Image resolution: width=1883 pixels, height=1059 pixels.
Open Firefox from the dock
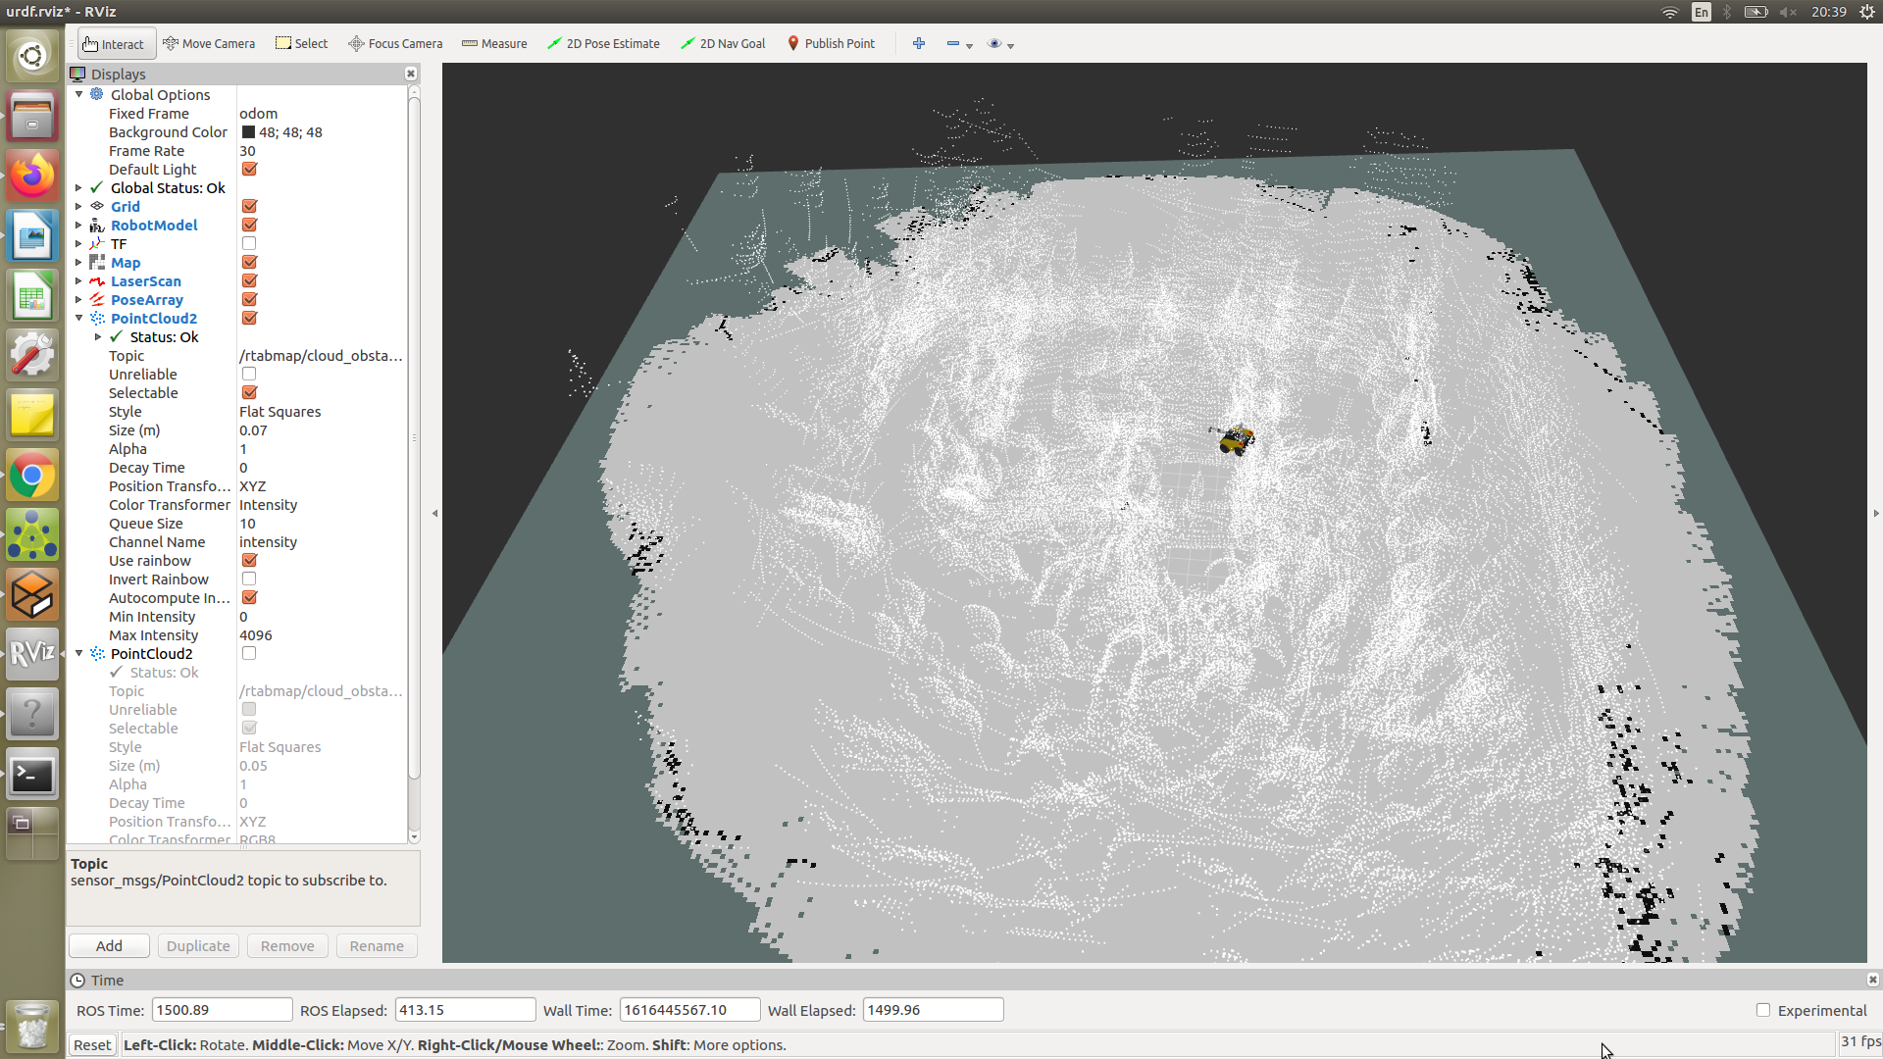pos(31,176)
